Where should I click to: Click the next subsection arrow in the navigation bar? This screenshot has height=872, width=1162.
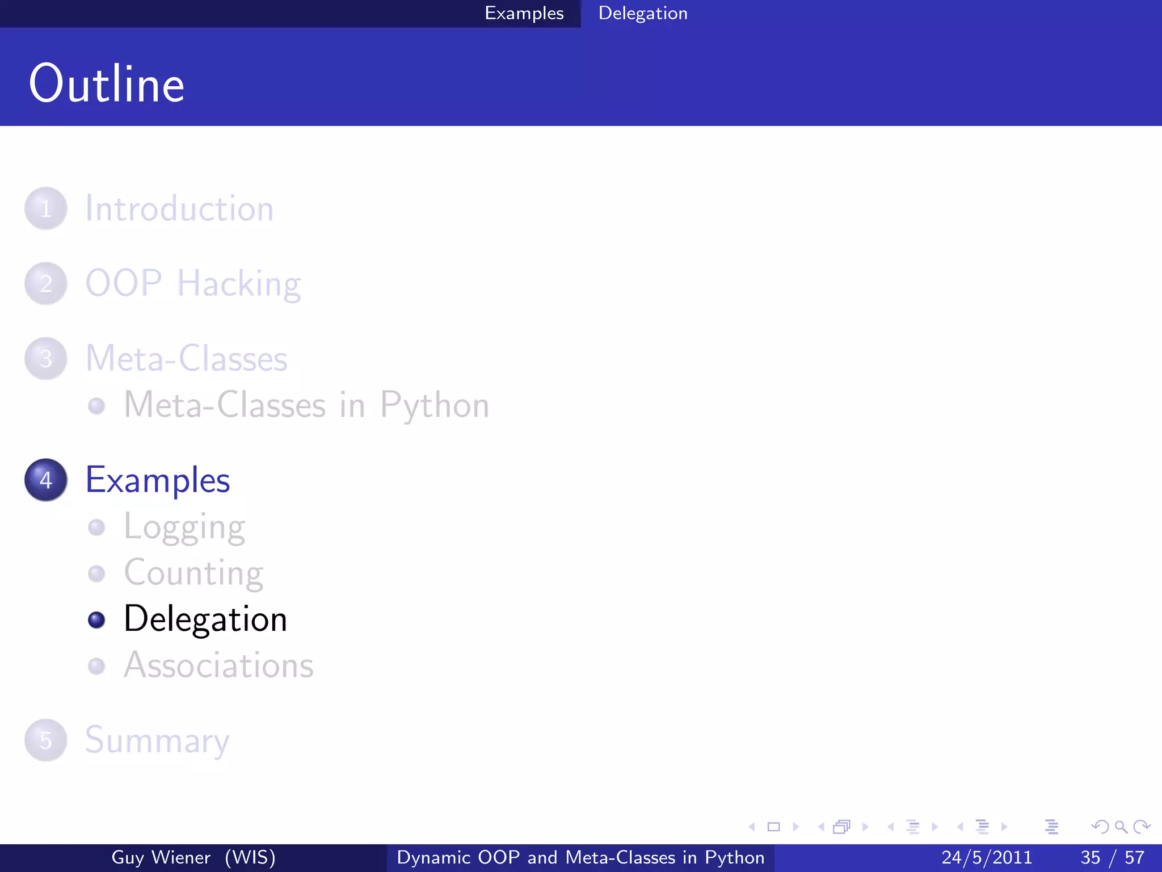coord(935,827)
